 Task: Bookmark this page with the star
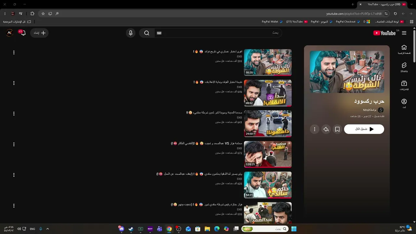click(x=43, y=14)
